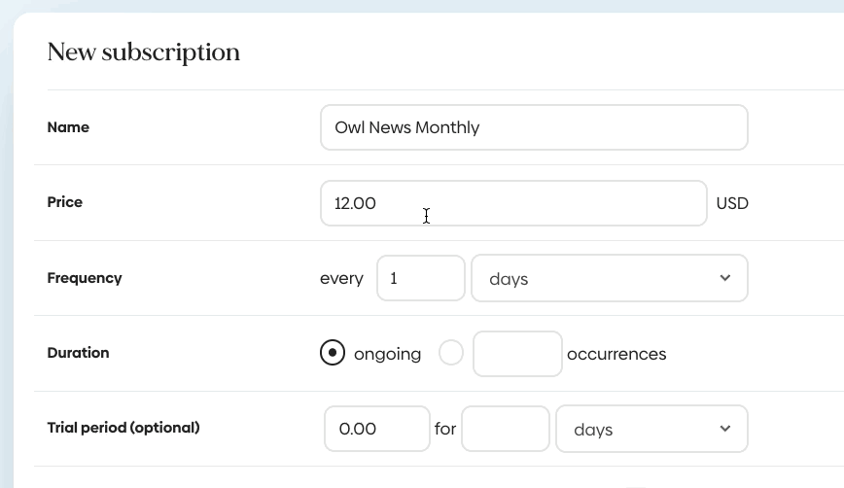
Task: Click the Duration row label
Action: 78,353
